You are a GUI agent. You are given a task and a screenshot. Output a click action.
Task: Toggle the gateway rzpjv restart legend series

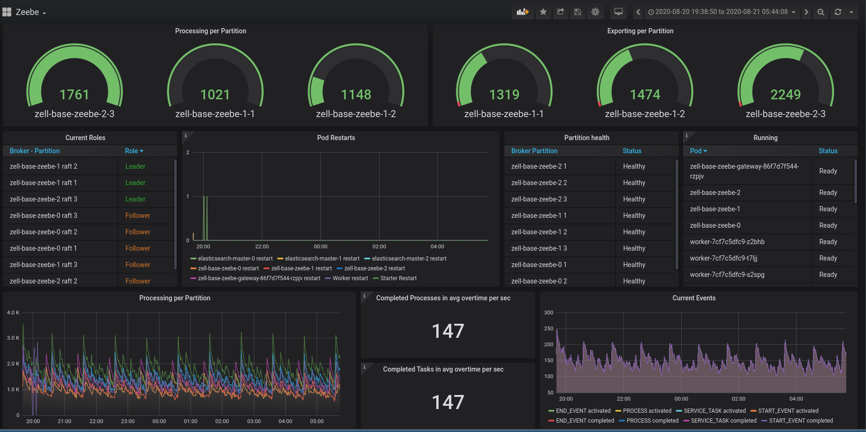259,278
